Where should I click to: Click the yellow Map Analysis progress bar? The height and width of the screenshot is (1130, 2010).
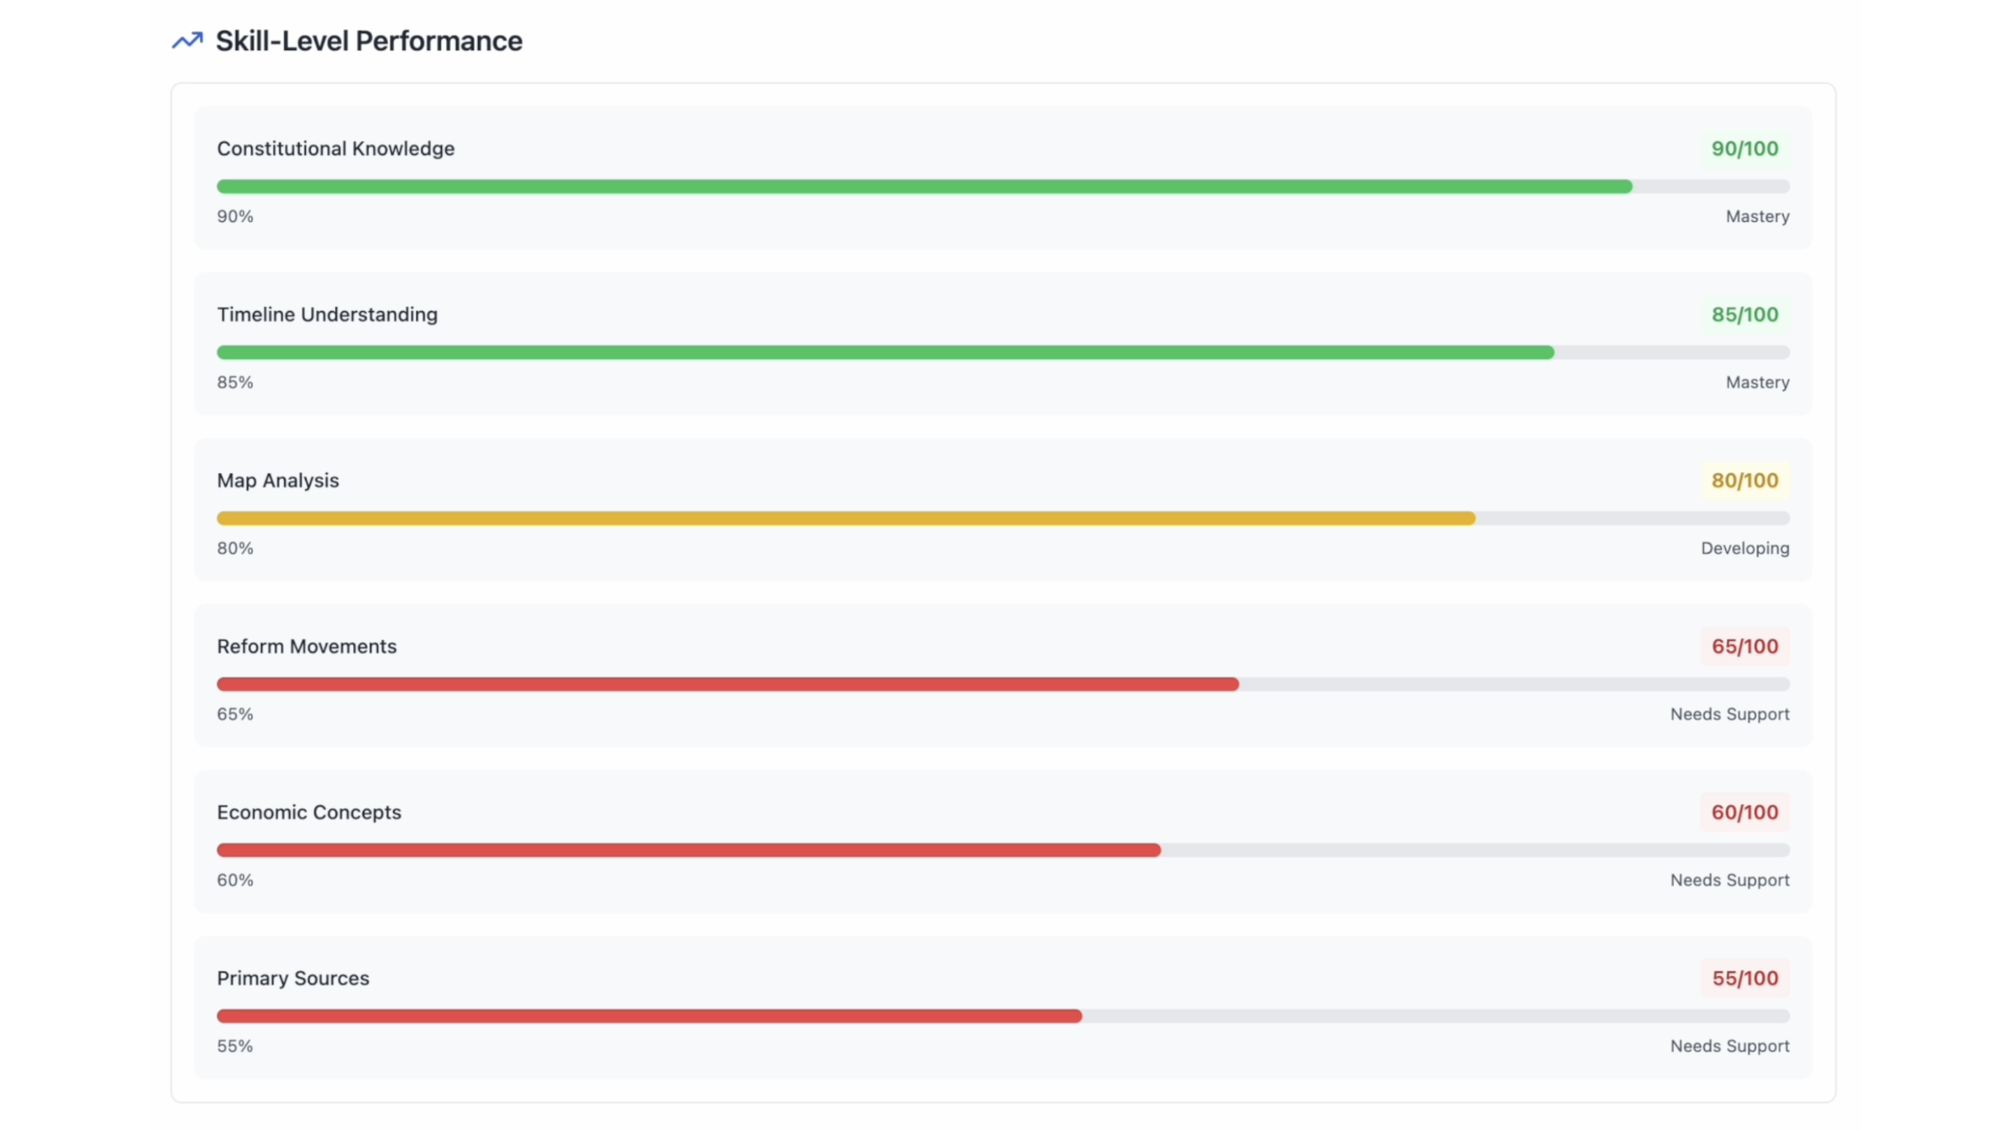click(x=846, y=518)
